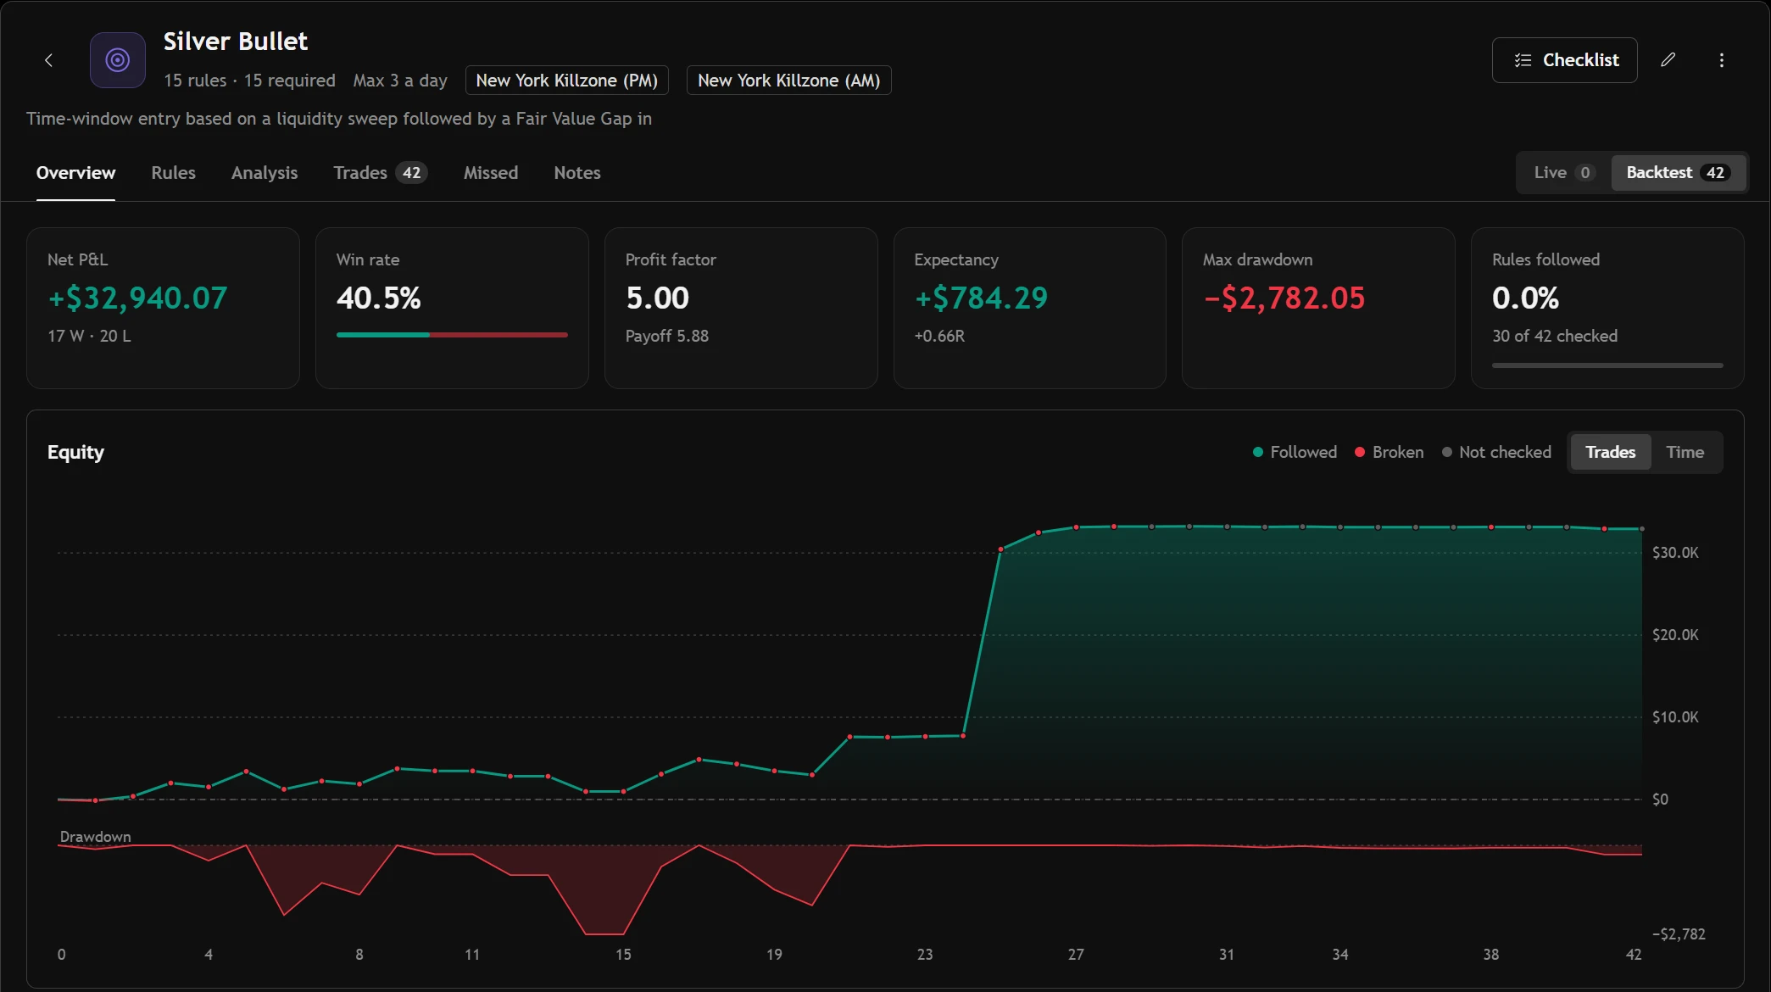Open the Trades 42 tab
Image resolution: width=1771 pixels, height=992 pixels.
[x=380, y=173]
